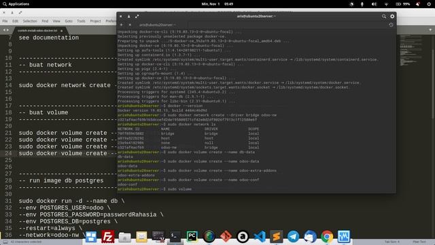
Task: Open the notifications bell indicator
Action: click(418, 4)
